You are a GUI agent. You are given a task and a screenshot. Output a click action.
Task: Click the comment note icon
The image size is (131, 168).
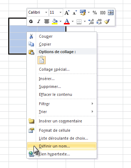click(x=31, y=121)
